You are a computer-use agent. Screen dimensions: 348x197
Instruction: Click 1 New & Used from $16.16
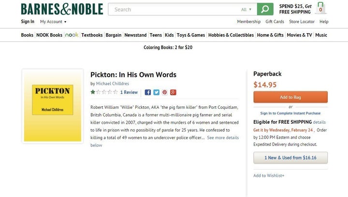(290, 158)
